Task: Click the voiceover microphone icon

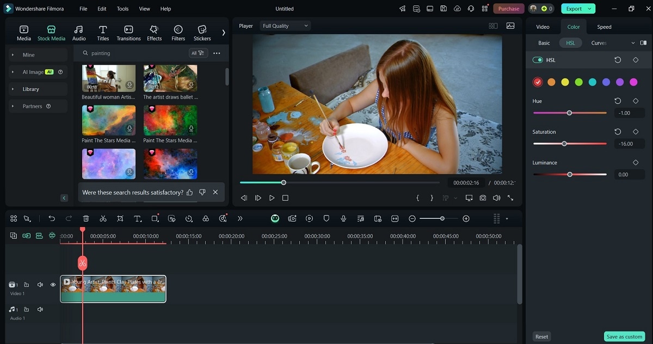Action: click(343, 218)
